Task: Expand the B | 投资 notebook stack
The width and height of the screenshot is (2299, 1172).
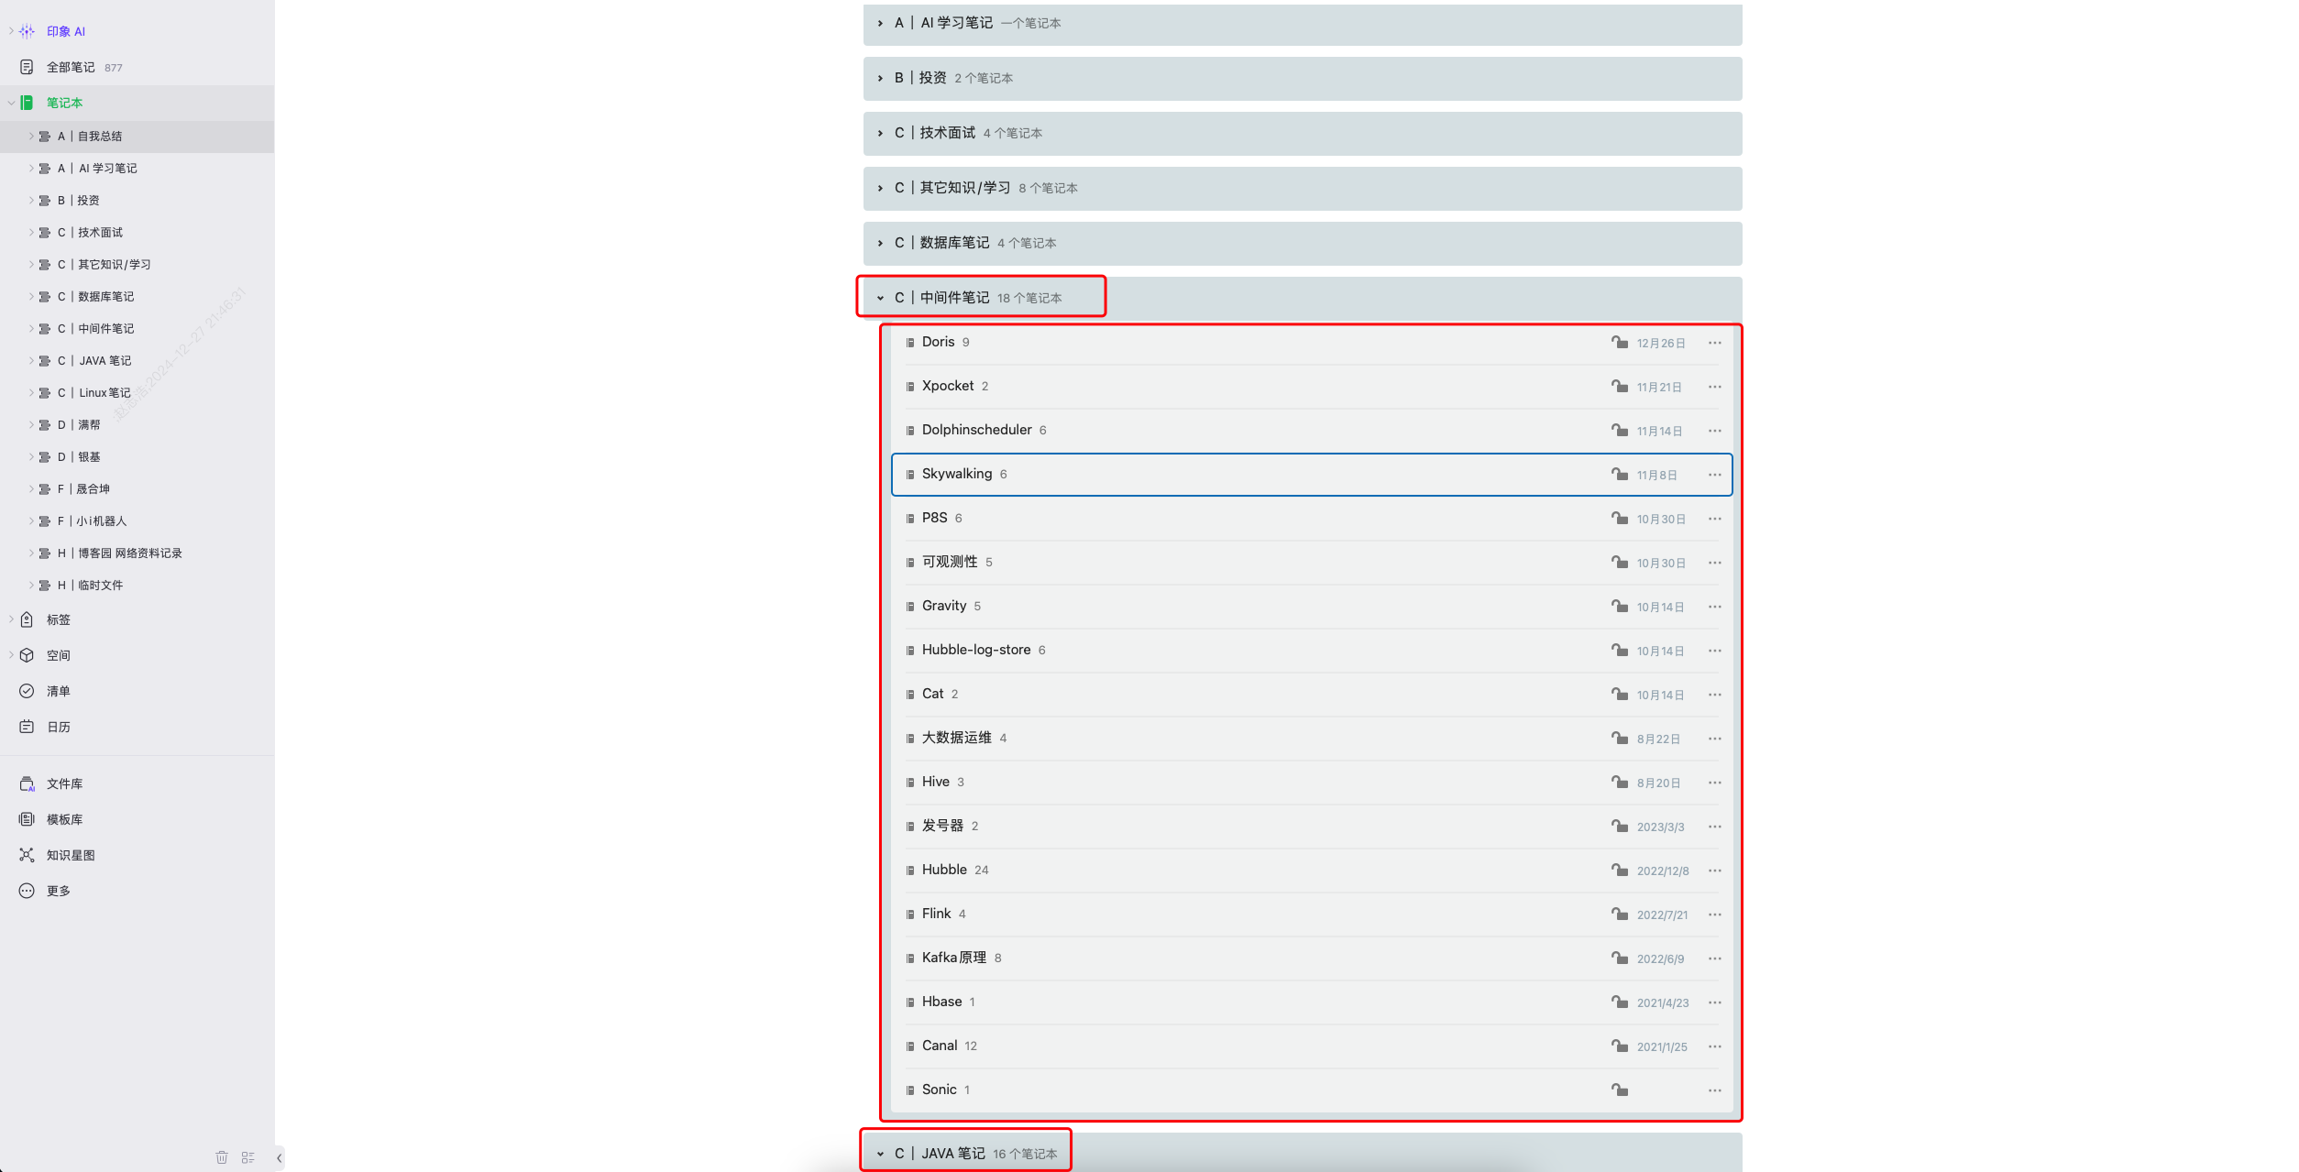Action: click(881, 78)
